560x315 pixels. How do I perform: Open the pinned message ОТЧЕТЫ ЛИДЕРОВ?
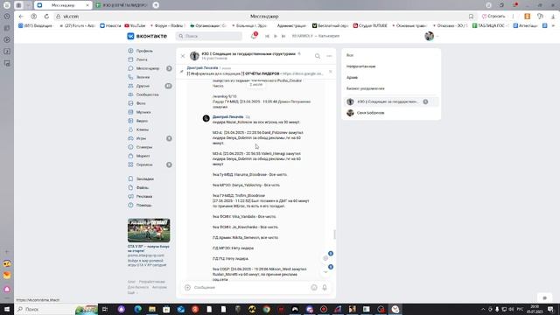[255, 71]
